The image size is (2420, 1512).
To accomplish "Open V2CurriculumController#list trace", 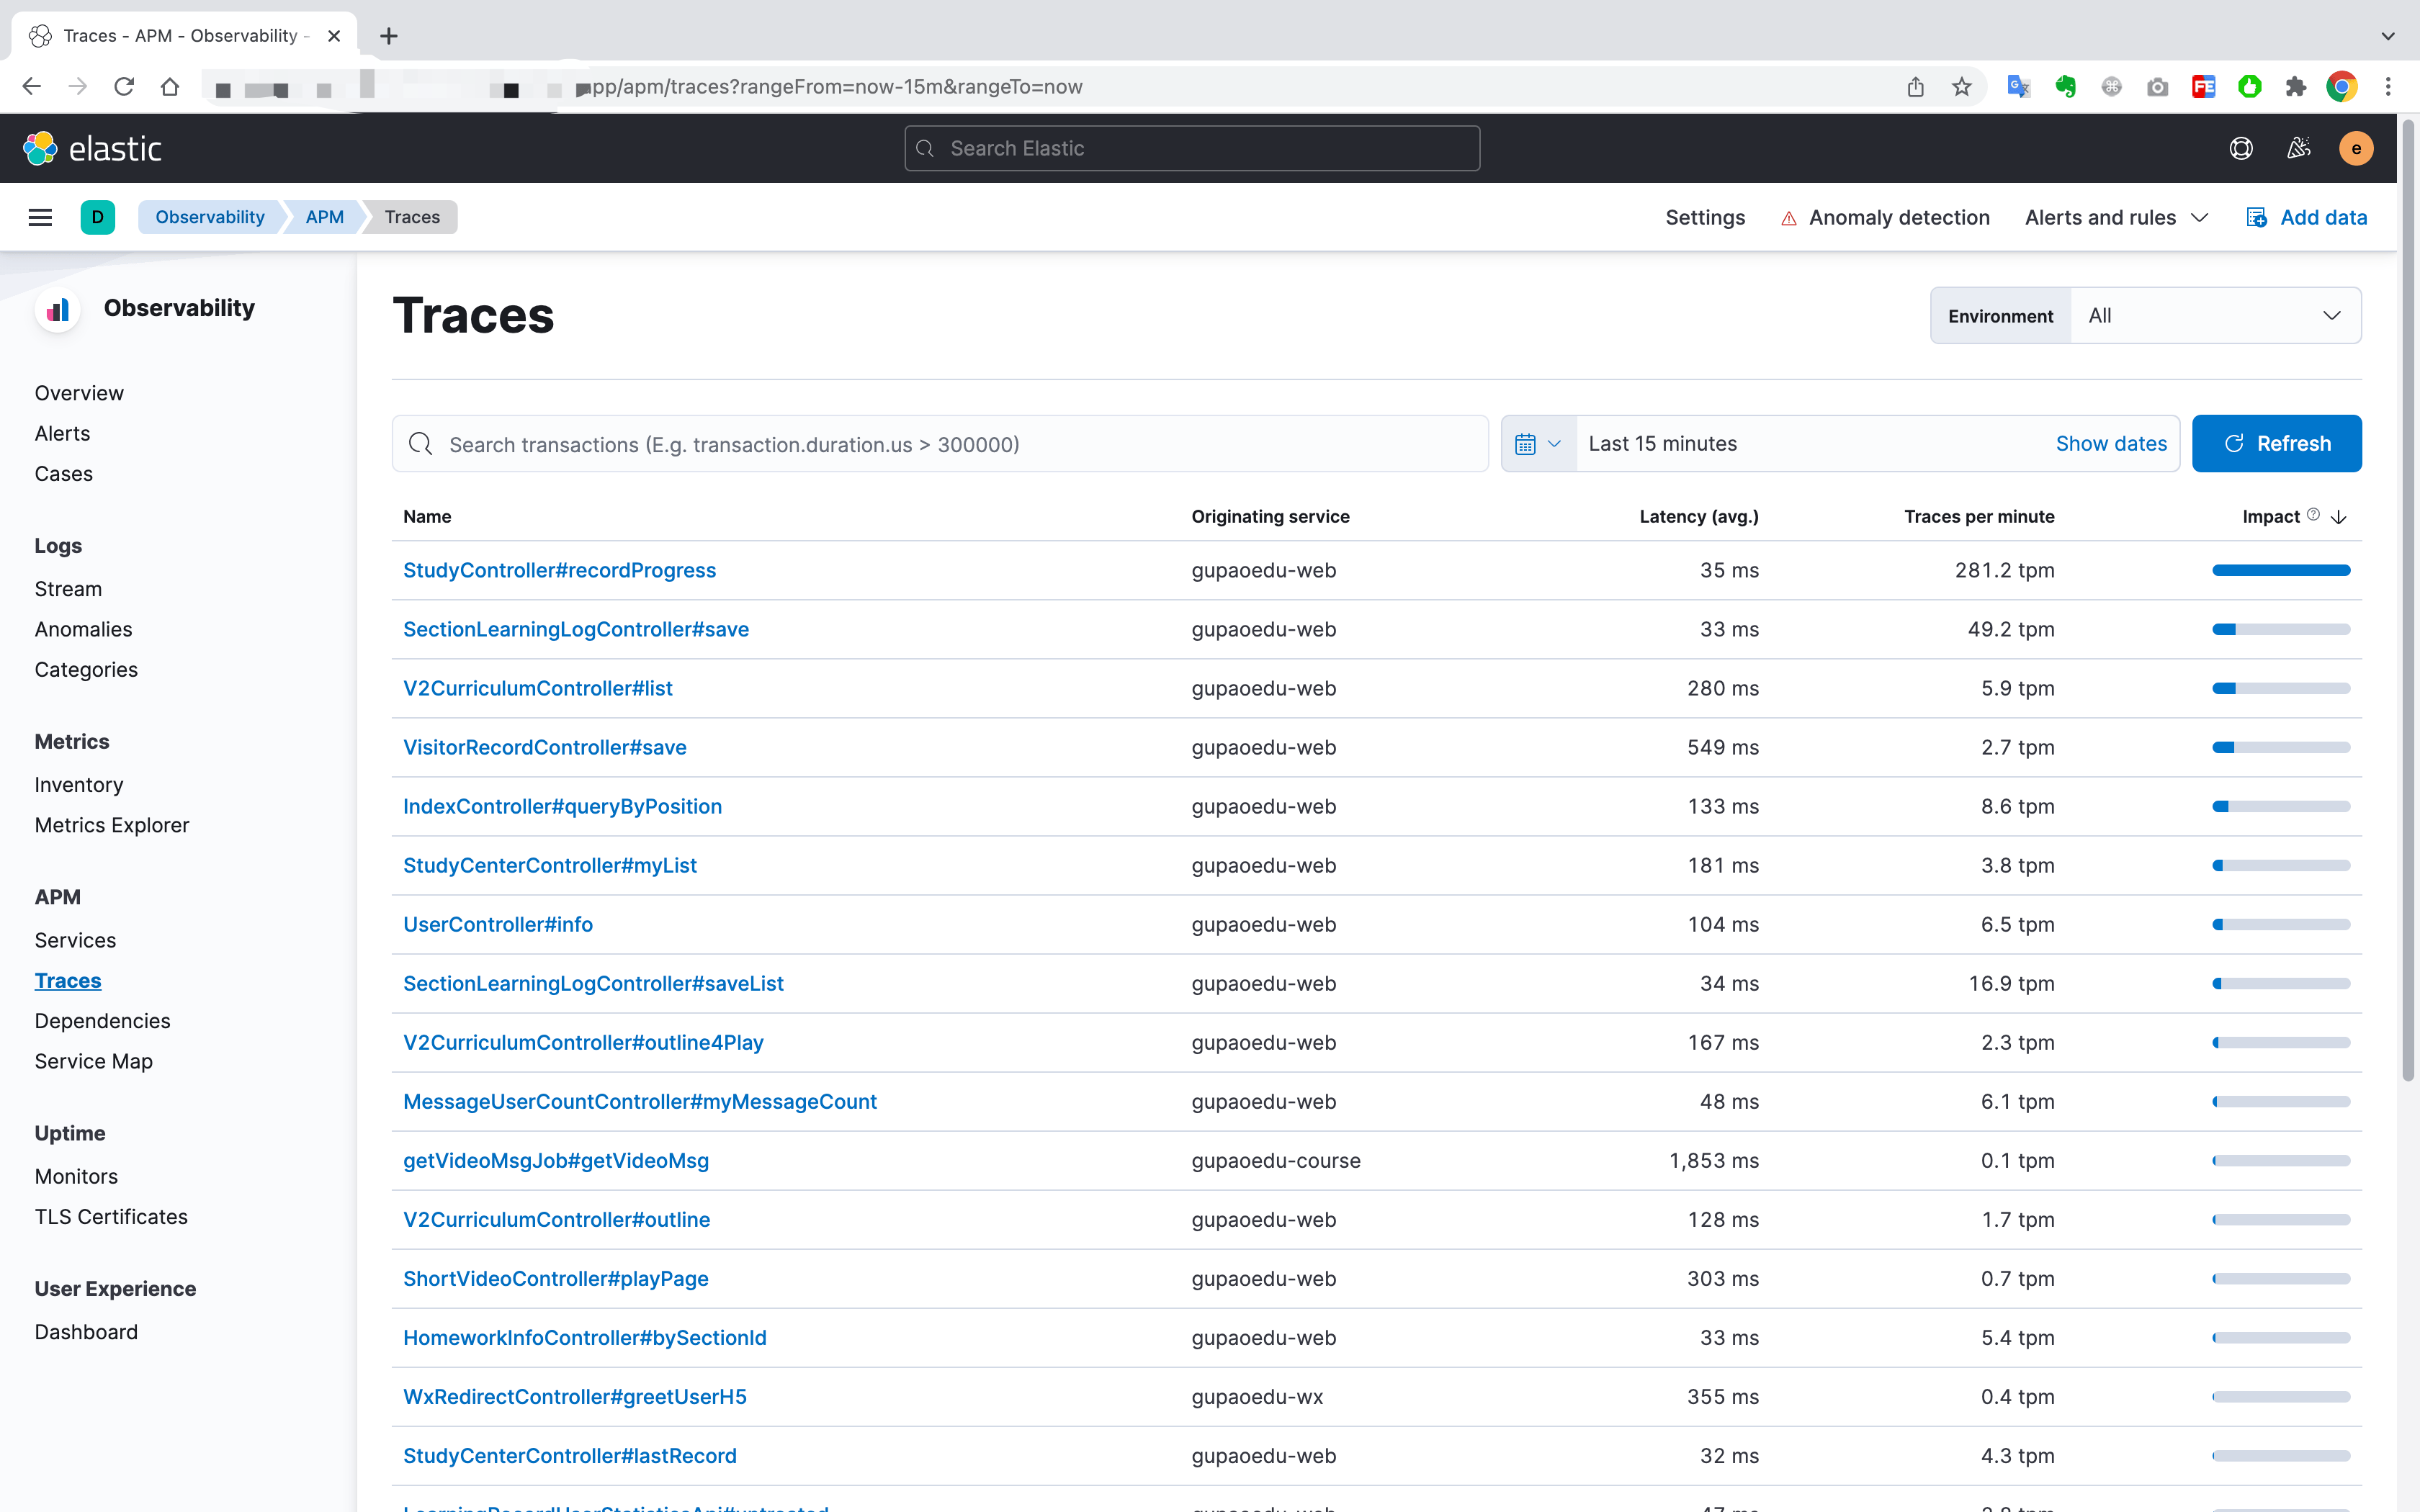I will [x=537, y=688].
